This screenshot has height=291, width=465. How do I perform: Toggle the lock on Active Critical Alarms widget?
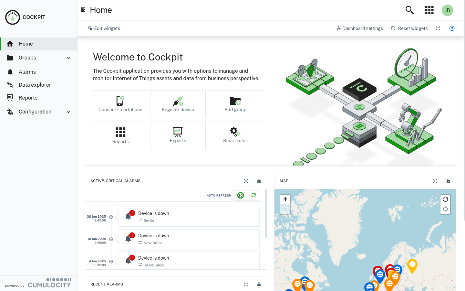click(259, 181)
